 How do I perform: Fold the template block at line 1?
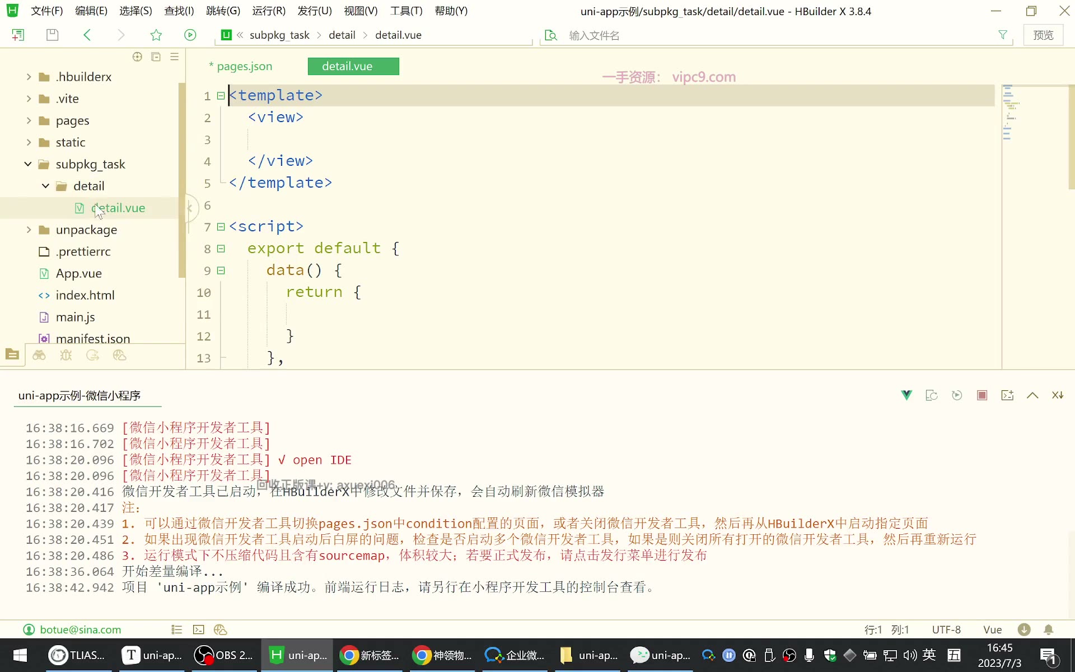coord(221,96)
